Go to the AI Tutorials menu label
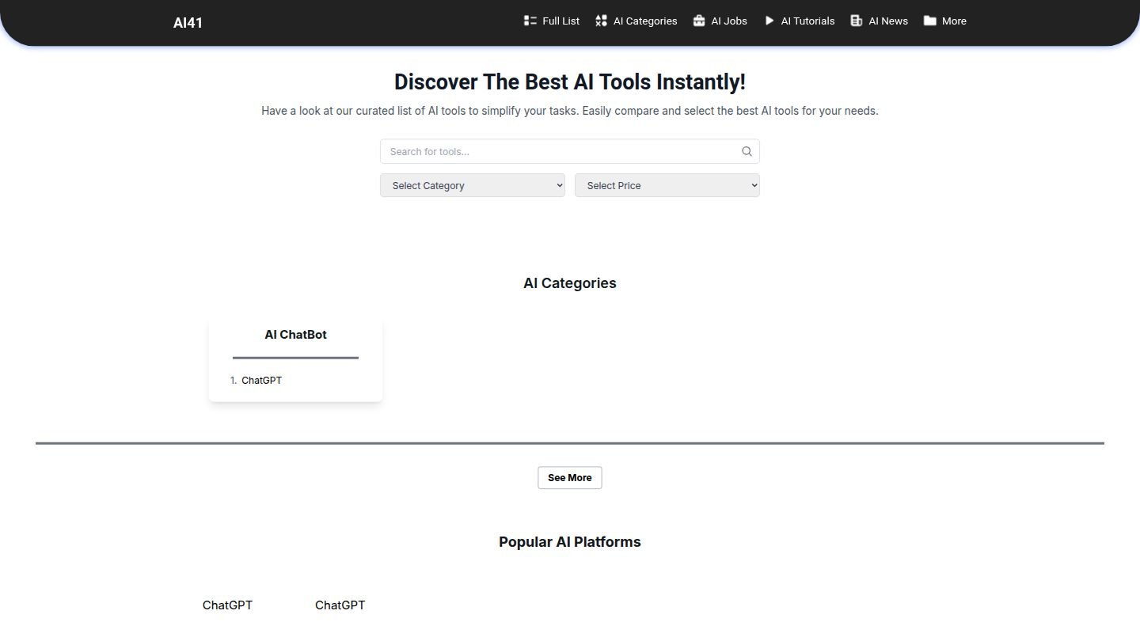The image size is (1140, 641). click(x=807, y=21)
